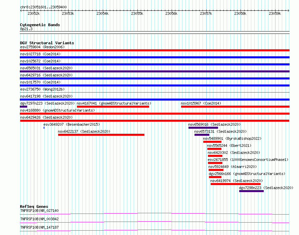Click dgv7297n223 (Sedlazeck2020) label

tap(47, 103)
